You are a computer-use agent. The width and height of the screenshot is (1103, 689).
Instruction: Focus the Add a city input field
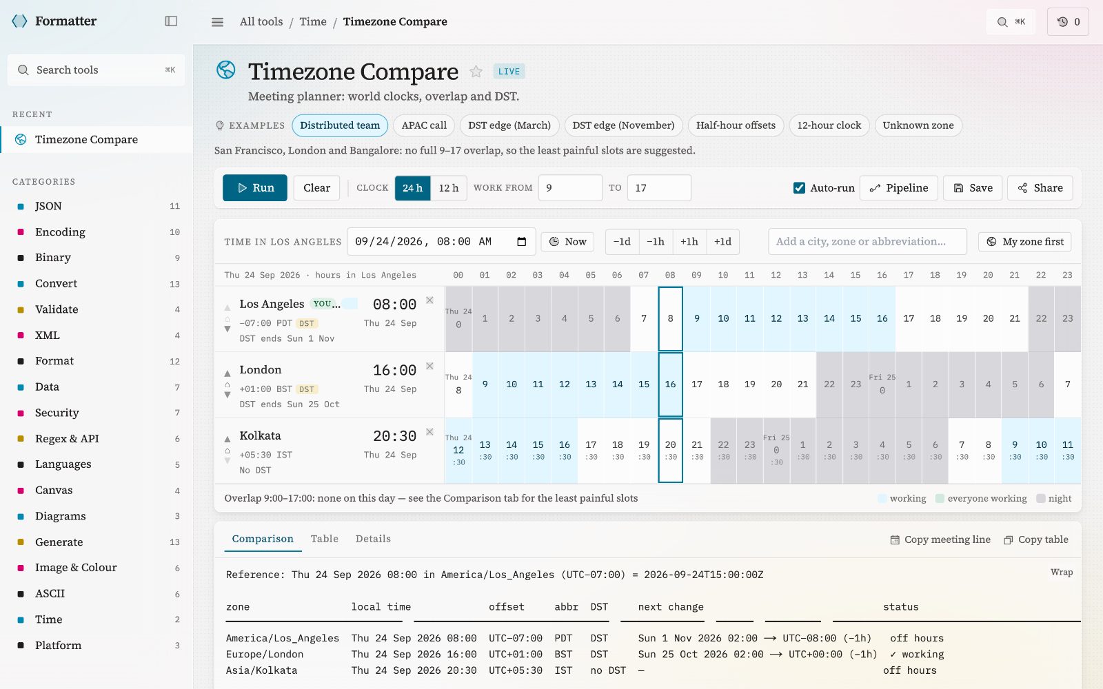pyautogui.click(x=867, y=242)
